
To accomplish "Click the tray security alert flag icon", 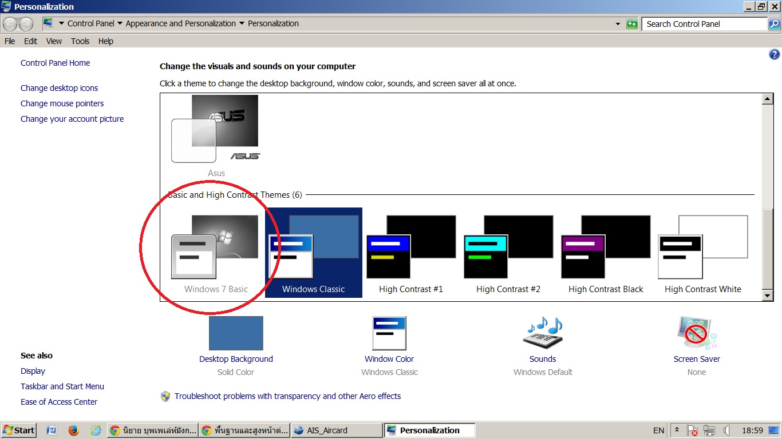I will coord(692,430).
